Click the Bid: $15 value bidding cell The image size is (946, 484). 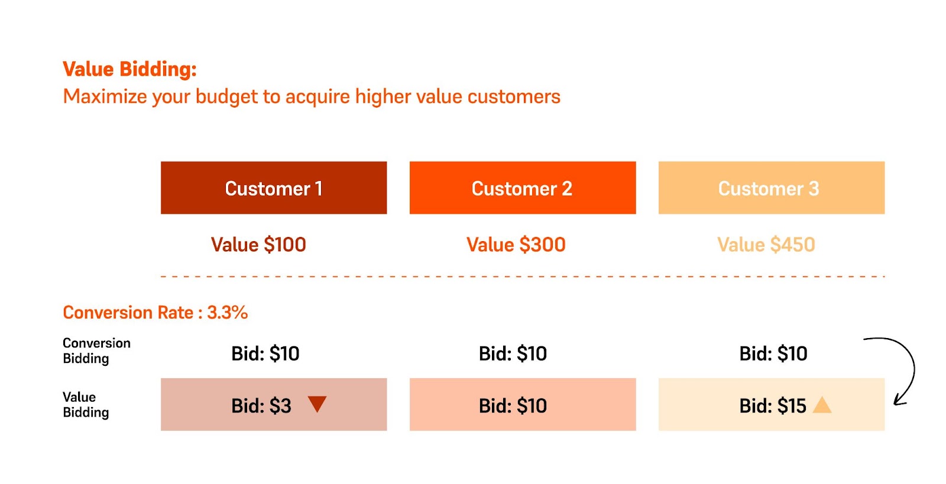(x=772, y=404)
